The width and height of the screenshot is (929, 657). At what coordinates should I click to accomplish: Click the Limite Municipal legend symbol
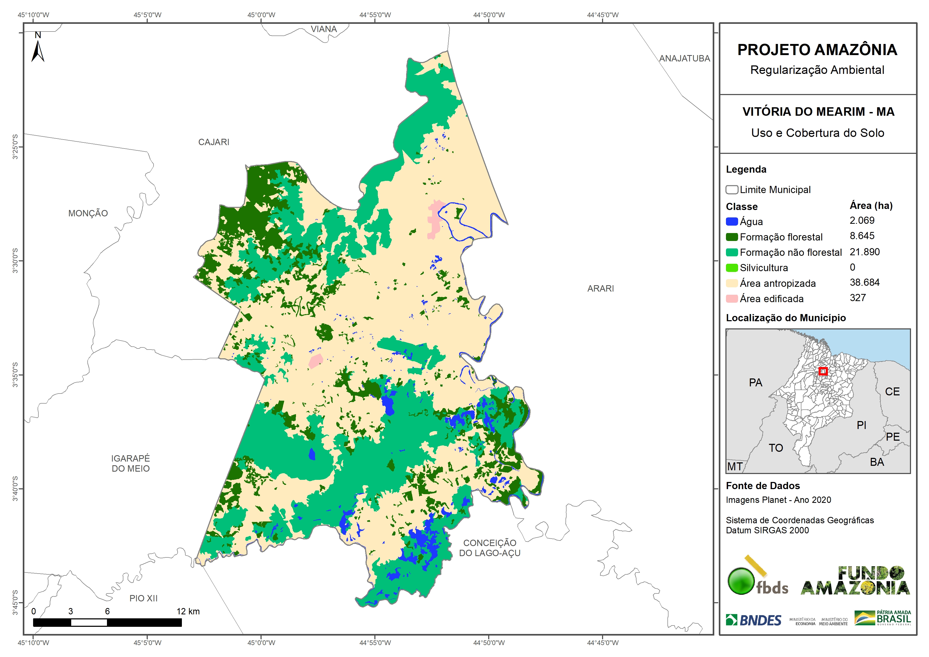[x=731, y=190]
